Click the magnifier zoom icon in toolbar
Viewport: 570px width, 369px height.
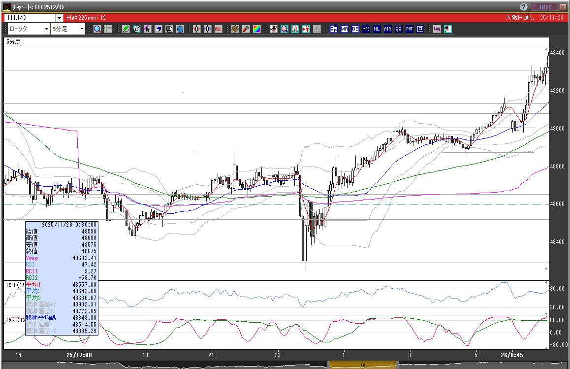97,29
